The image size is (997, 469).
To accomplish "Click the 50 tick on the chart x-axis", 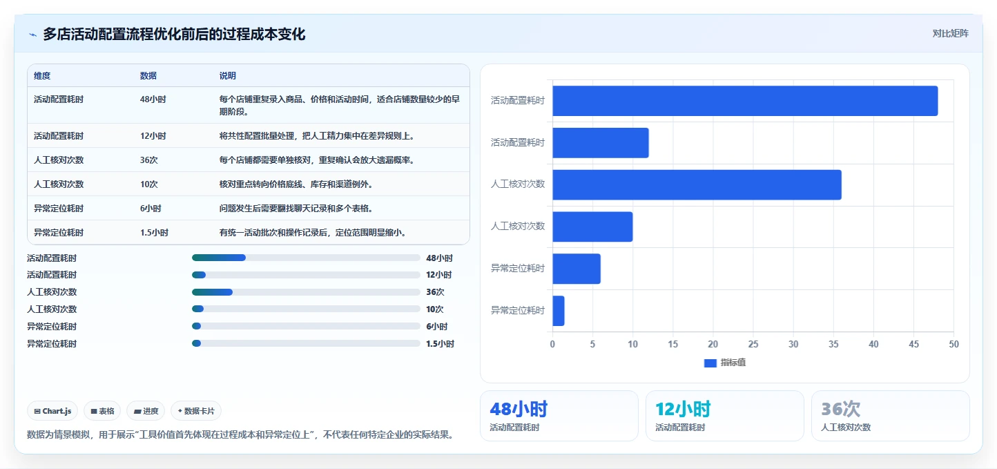I will (954, 344).
